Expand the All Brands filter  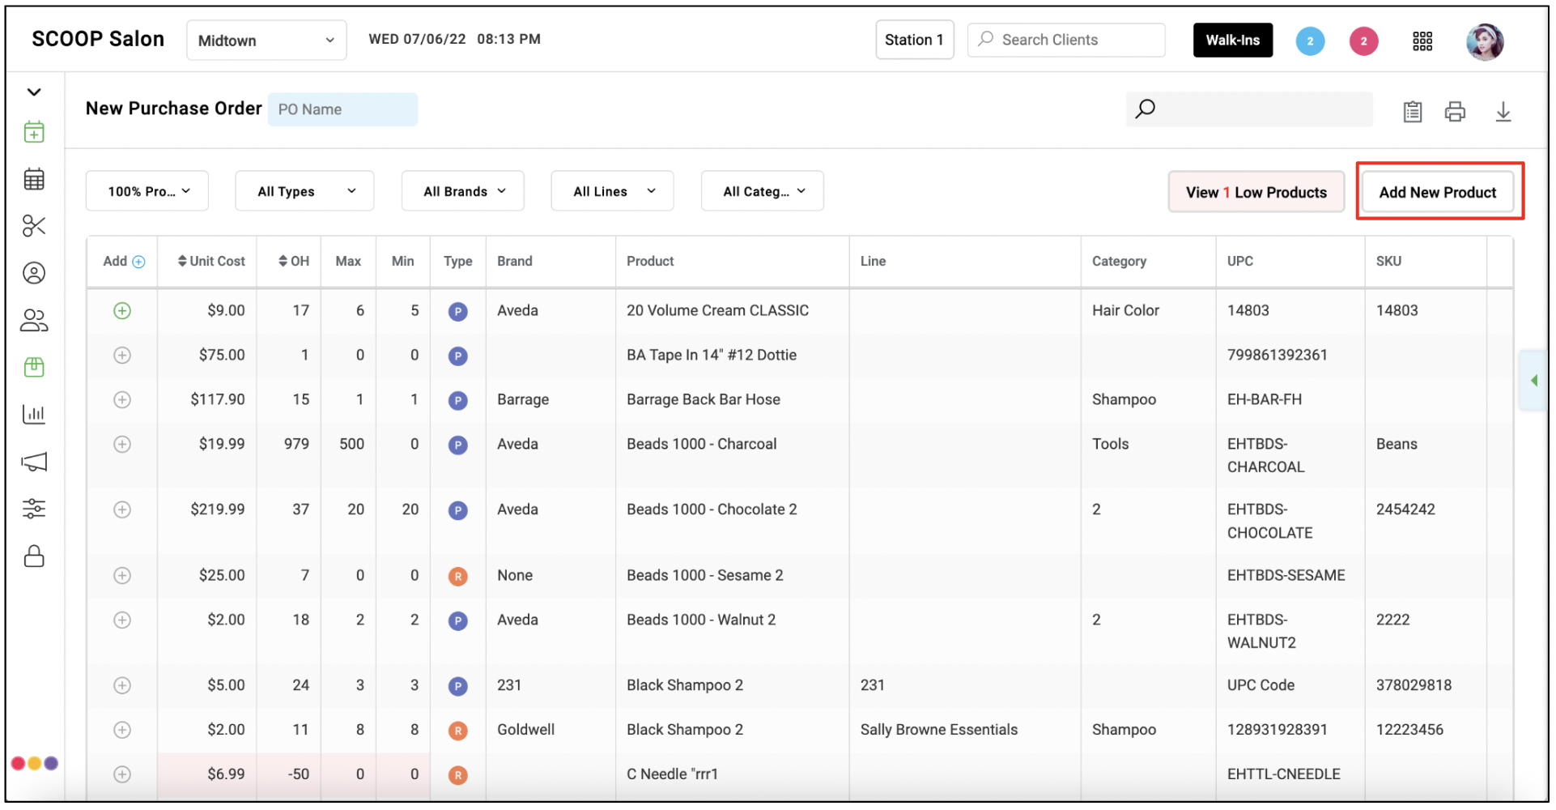463,191
